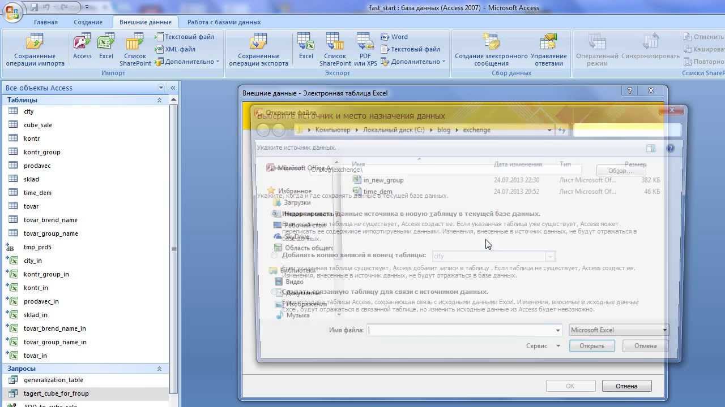Click Создание электронного сообщения

click(x=491, y=50)
